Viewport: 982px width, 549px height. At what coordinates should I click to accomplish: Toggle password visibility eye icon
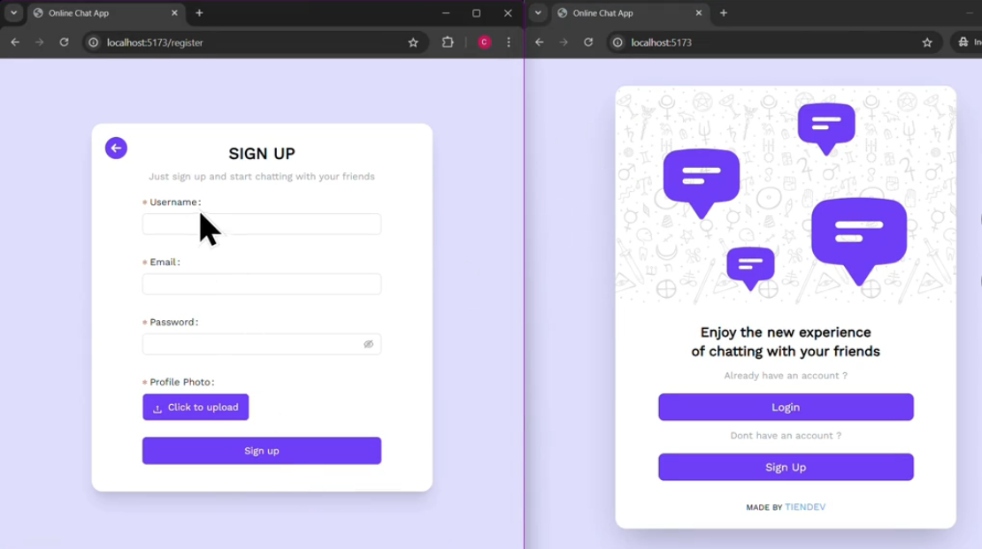(x=369, y=344)
